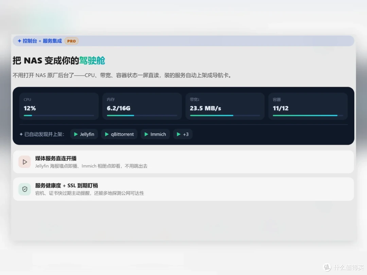Click the subtitle starting 不用打开 NAS 原厂后台了
The width and height of the screenshot is (367, 275).
pyautogui.click(x=122, y=75)
